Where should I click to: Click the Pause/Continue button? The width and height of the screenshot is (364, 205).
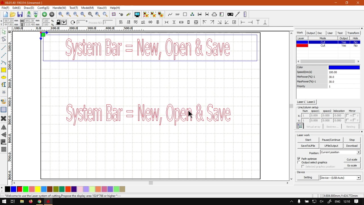(331, 140)
